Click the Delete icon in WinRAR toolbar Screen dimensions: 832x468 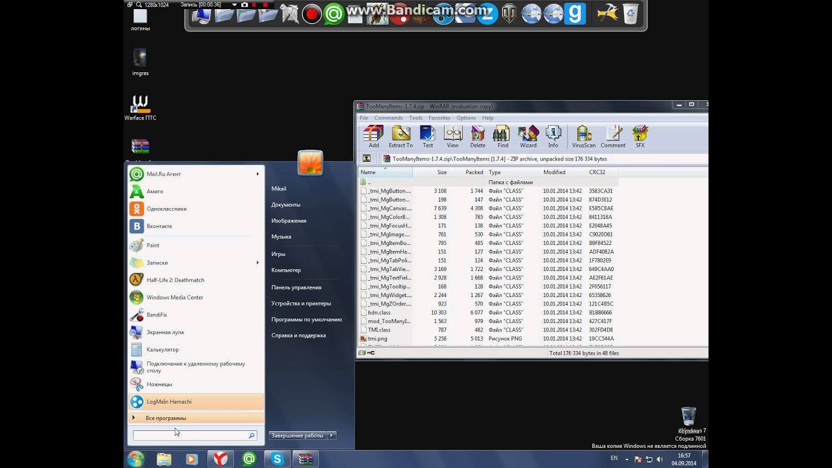[x=478, y=136]
